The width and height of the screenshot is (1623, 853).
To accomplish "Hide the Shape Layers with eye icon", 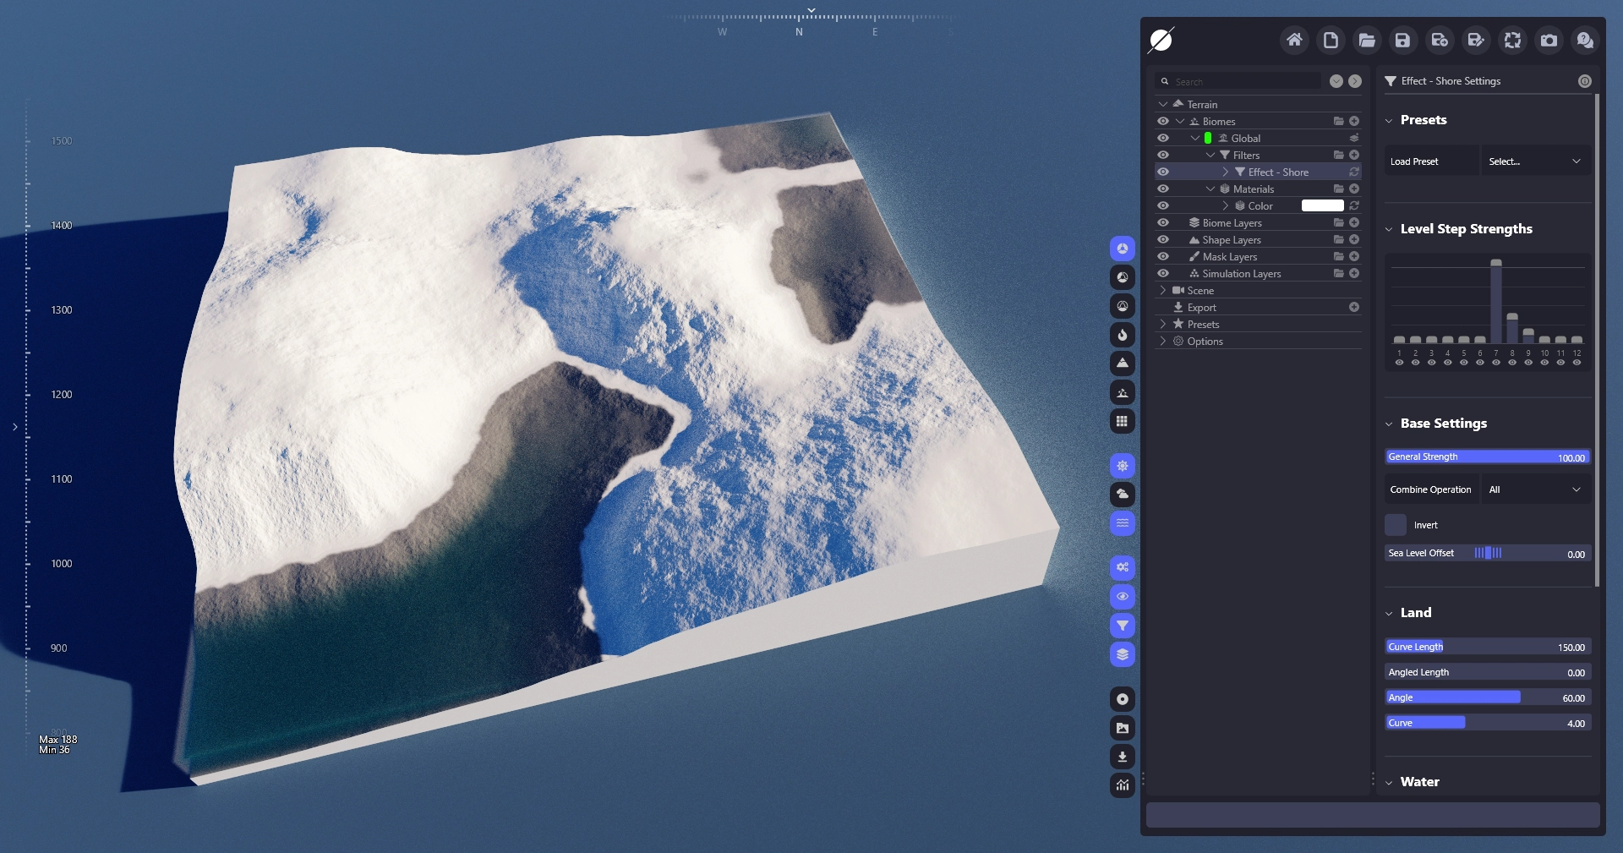I will click(x=1163, y=239).
